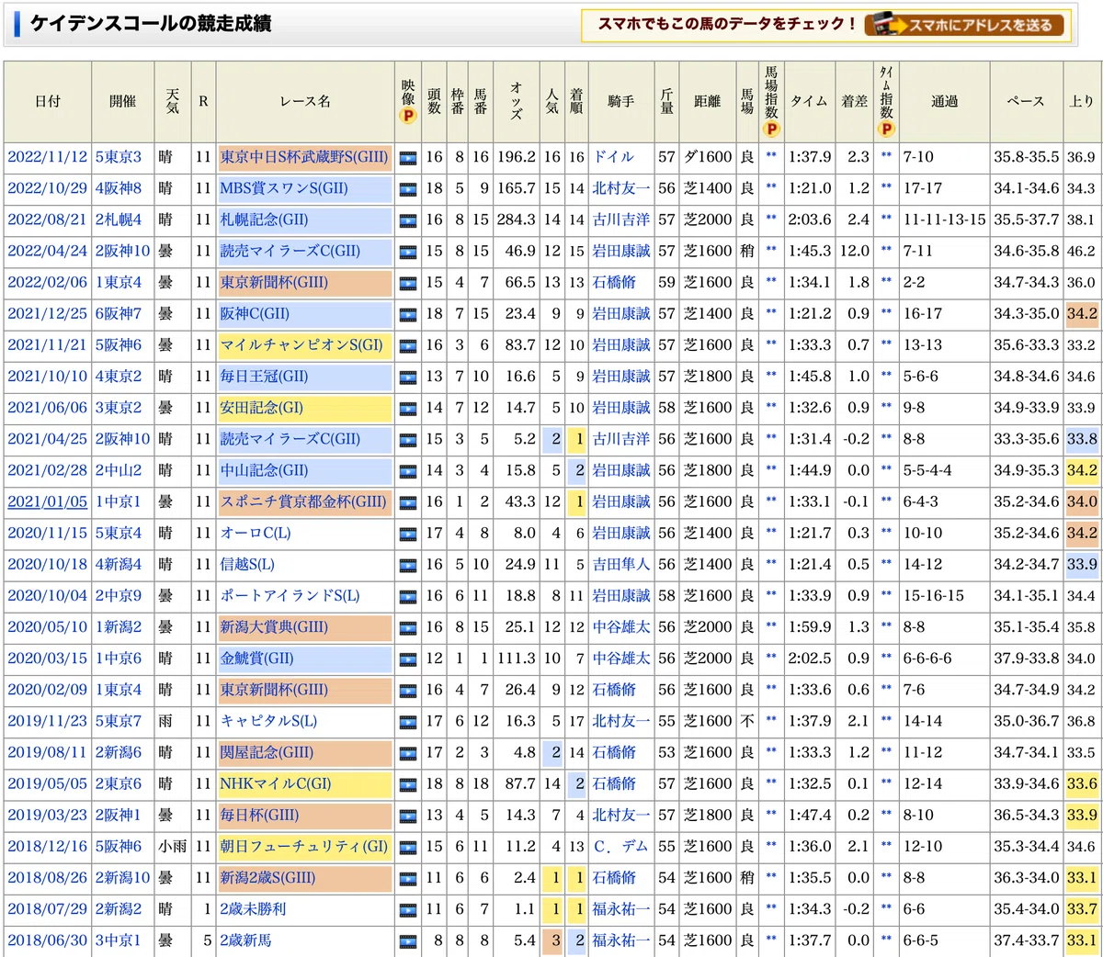Open video icon in the 2022/04/24 row

click(x=408, y=252)
